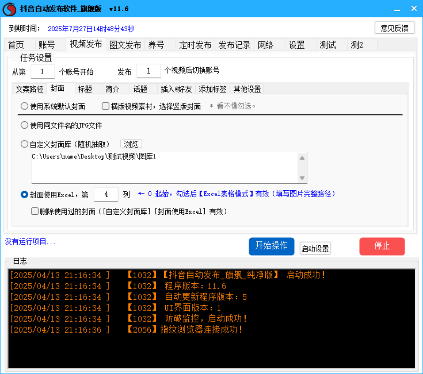Click the log line 指纹浏览器连接成功！

click(126, 330)
